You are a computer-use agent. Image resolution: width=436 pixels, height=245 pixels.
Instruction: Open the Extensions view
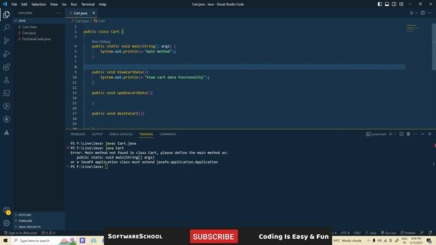[x=6, y=67]
